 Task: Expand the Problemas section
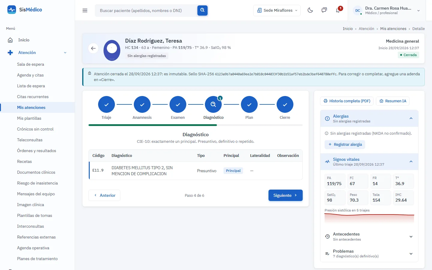click(369, 253)
